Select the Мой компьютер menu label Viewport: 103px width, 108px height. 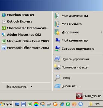(x=75, y=40)
